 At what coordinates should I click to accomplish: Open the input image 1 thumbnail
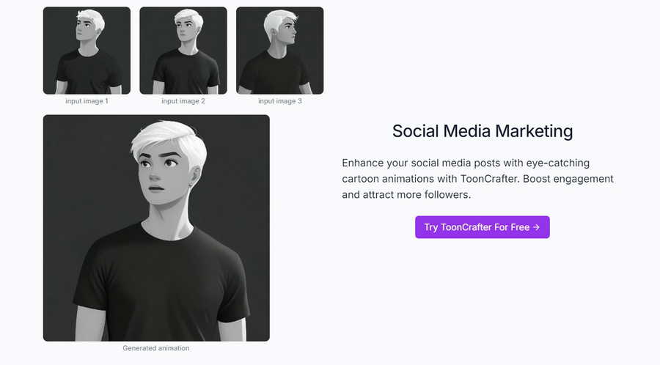(x=87, y=51)
